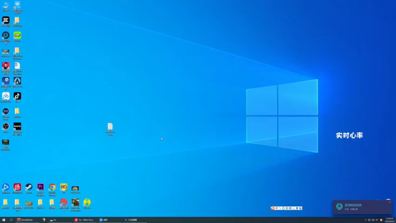Launch the CapCut desktop shortcut
The height and width of the screenshot is (223, 396).
tap(6, 20)
